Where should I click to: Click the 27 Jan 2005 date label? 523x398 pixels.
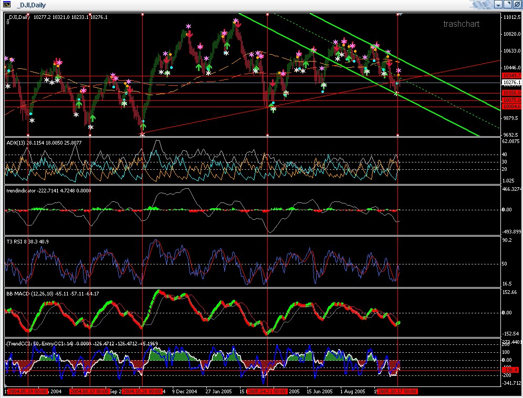point(218,391)
